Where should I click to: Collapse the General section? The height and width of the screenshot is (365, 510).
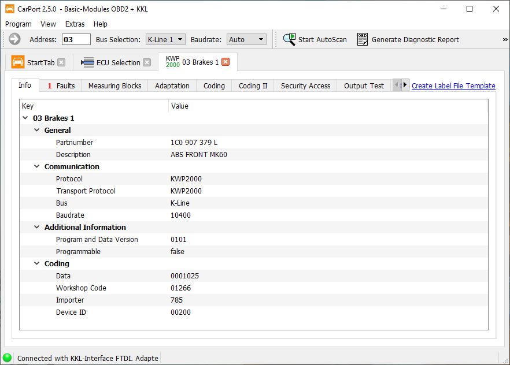click(37, 130)
